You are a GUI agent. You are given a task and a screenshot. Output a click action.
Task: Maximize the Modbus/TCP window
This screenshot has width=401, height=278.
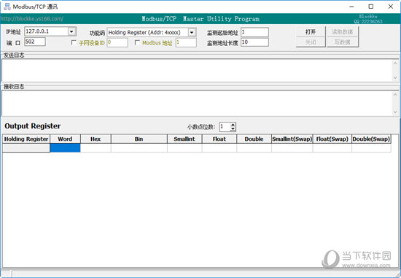[x=371, y=7]
